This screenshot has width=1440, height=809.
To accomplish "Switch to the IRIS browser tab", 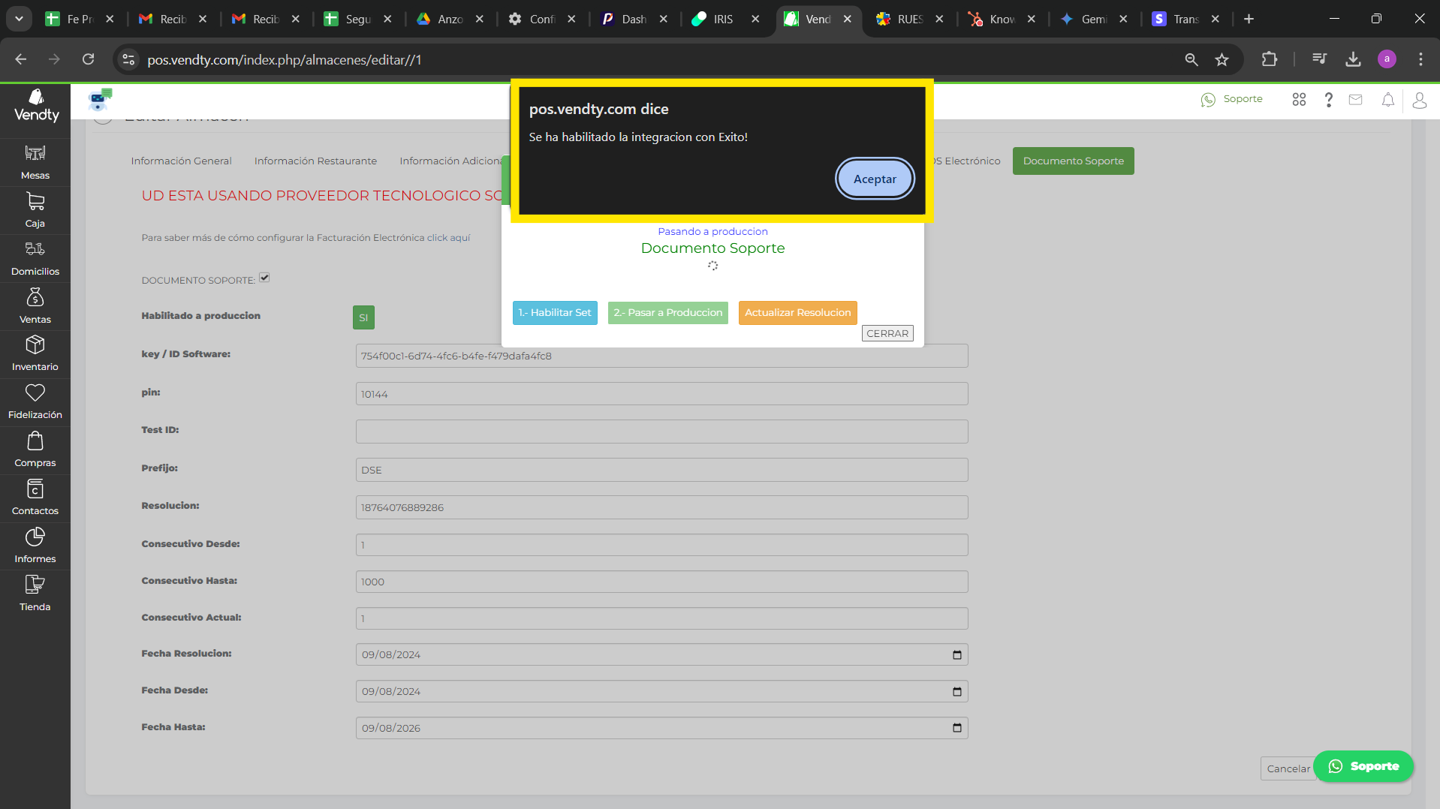I will pos(726,19).
